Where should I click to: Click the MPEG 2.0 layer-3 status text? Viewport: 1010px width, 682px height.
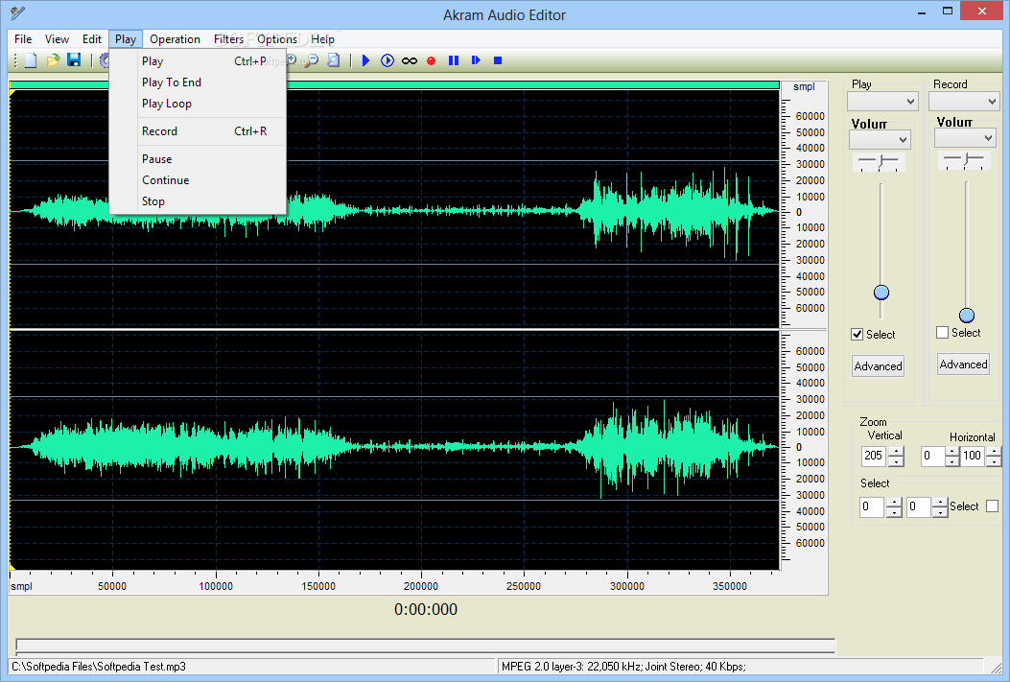(624, 667)
